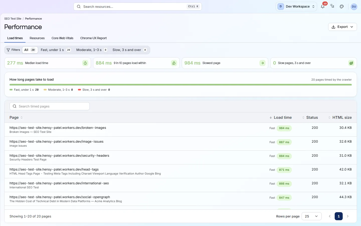Open the DU user avatar menu
Screen dimensions: 361x226
(x=354, y=7)
